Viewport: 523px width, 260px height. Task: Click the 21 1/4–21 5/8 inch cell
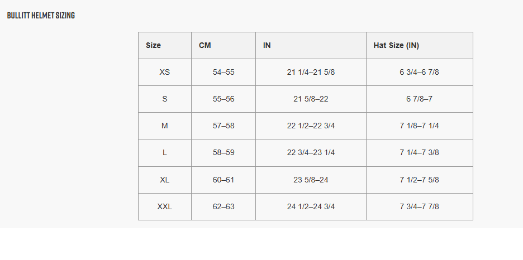coord(311,72)
